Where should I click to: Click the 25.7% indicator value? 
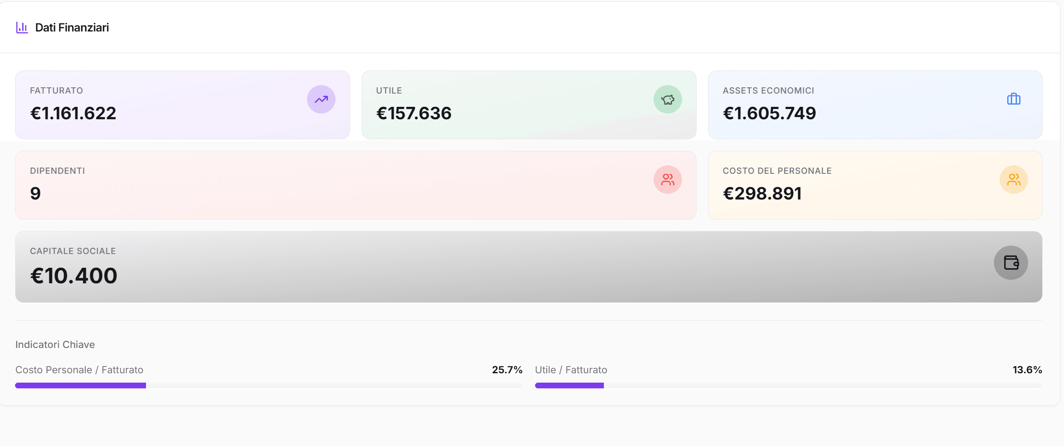click(507, 370)
